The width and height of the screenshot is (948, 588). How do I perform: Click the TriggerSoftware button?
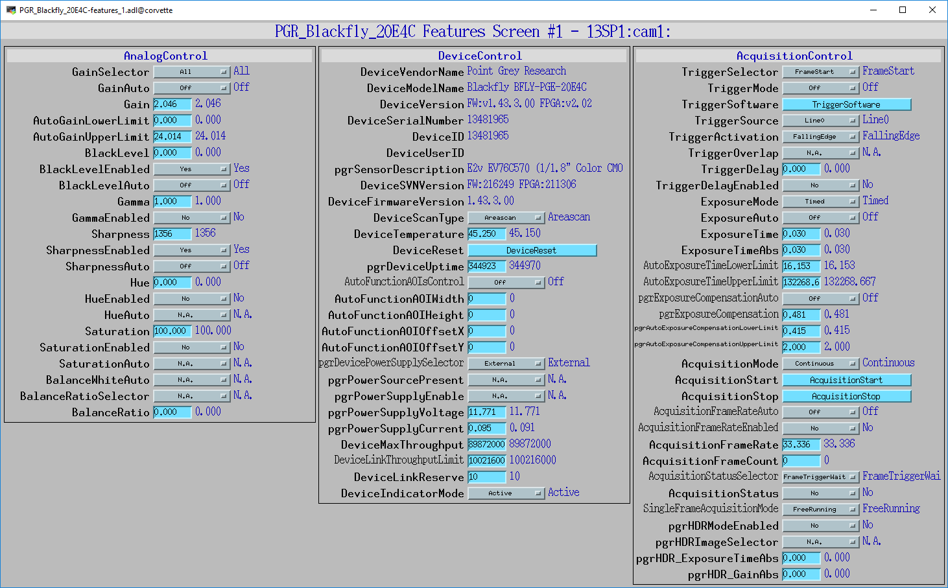click(847, 104)
